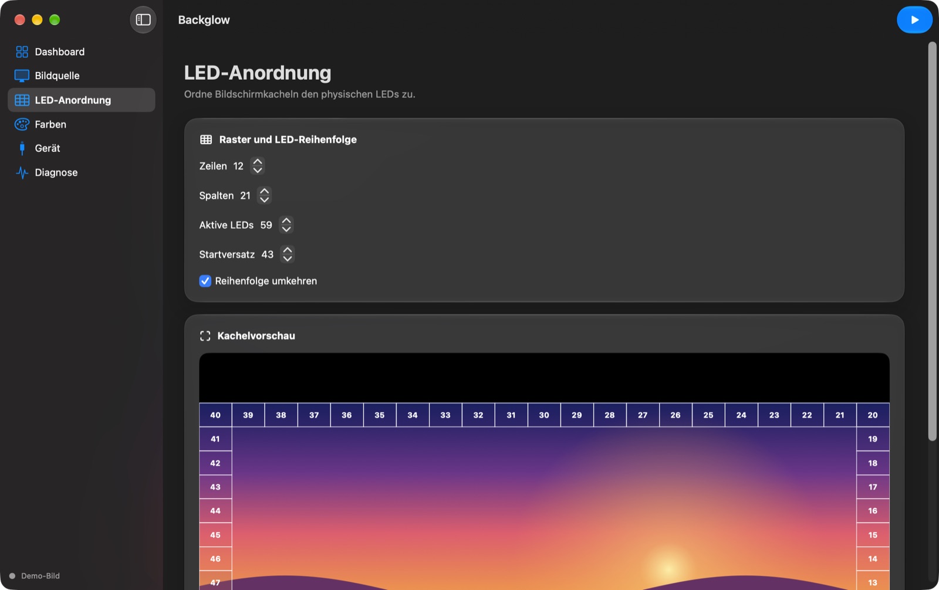The height and width of the screenshot is (590, 939).
Task: Open the Diagnose section
Action: coord(82,172)
